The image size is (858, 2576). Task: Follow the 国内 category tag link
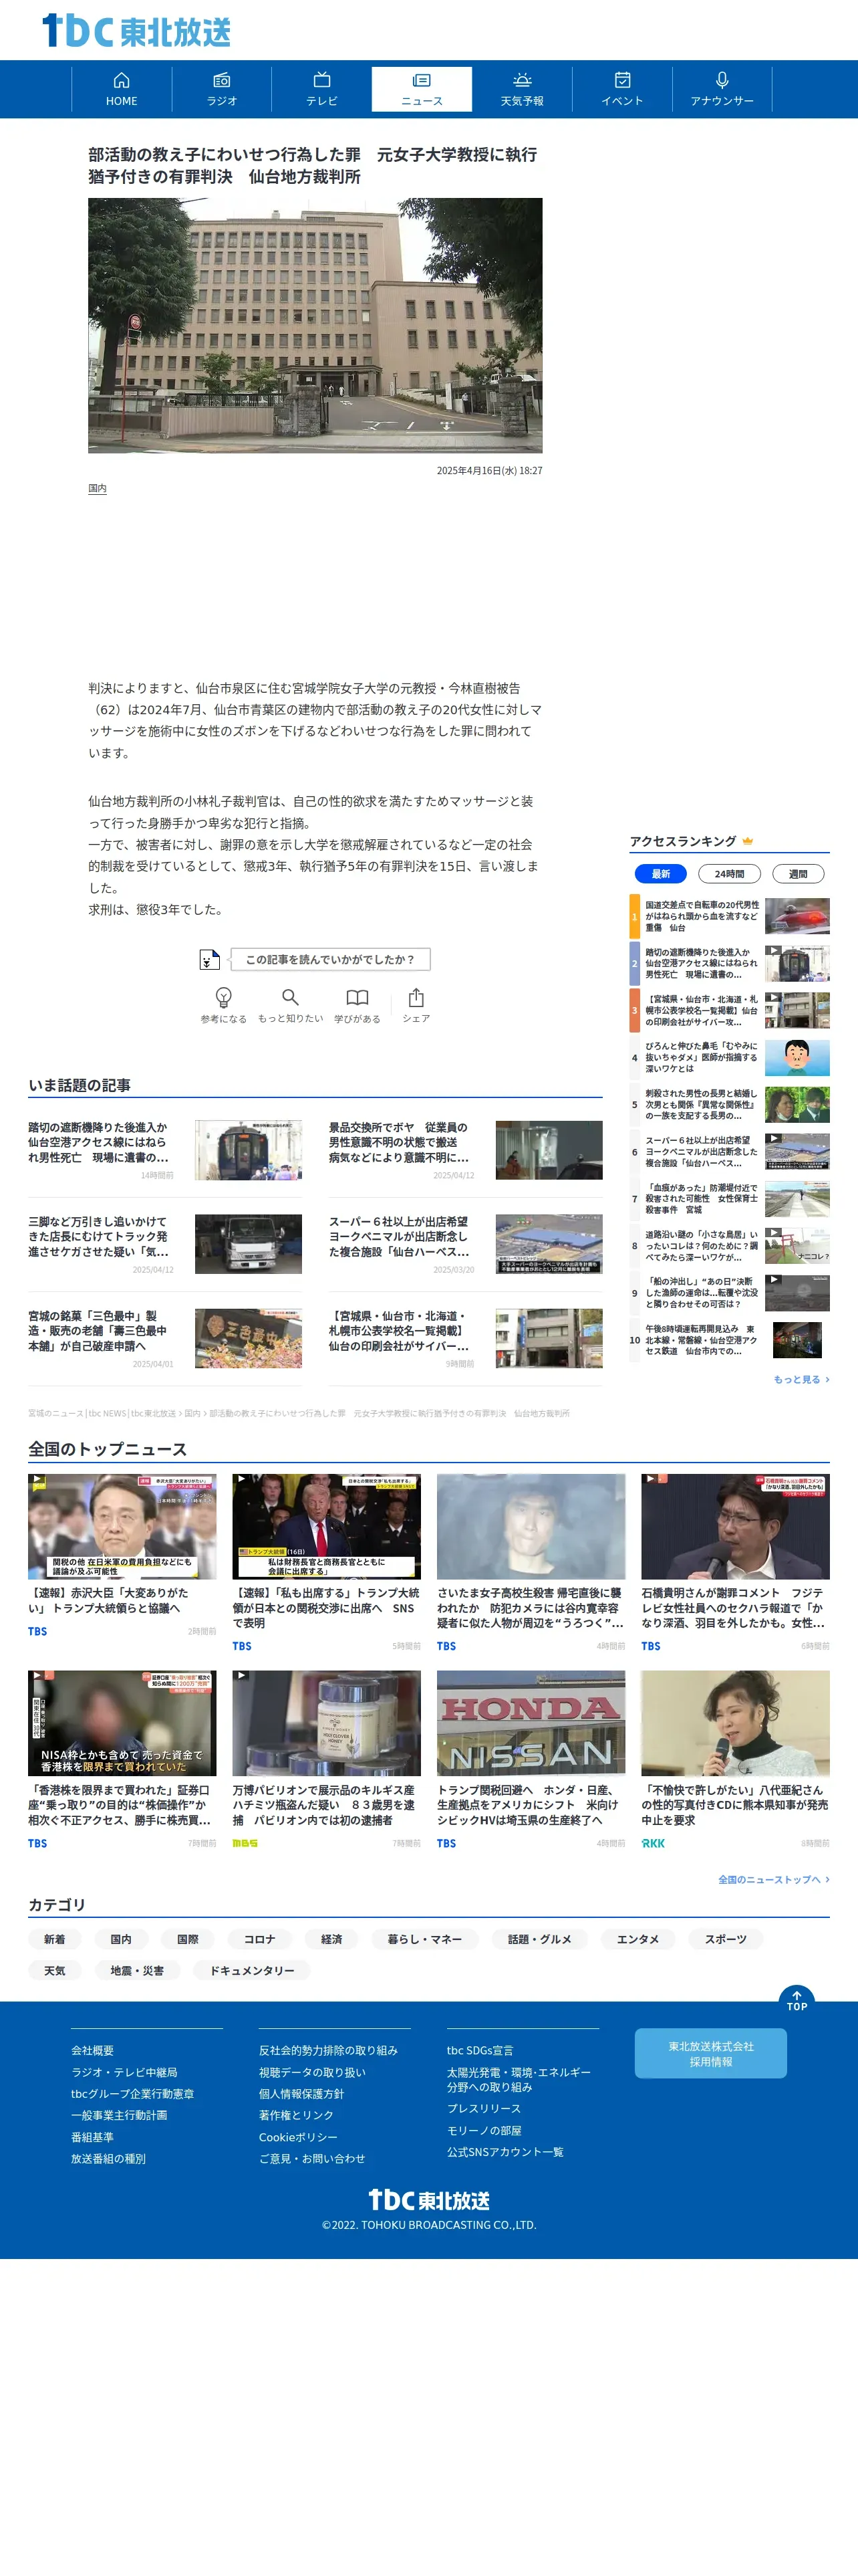[97, 489]
